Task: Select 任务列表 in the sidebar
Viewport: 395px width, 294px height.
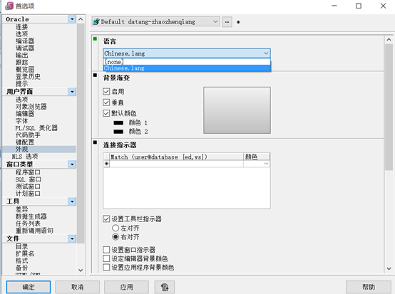Action: (x=28, y=224)
